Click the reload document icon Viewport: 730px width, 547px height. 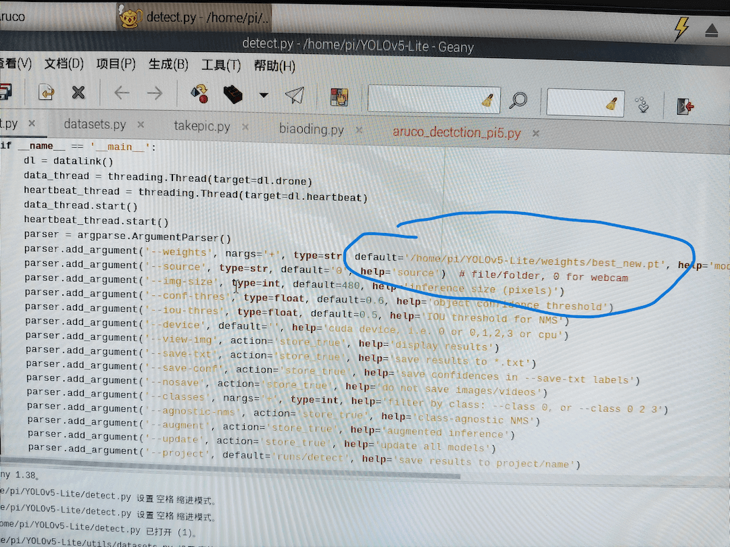pyautogui.click(x=46, y=92)
